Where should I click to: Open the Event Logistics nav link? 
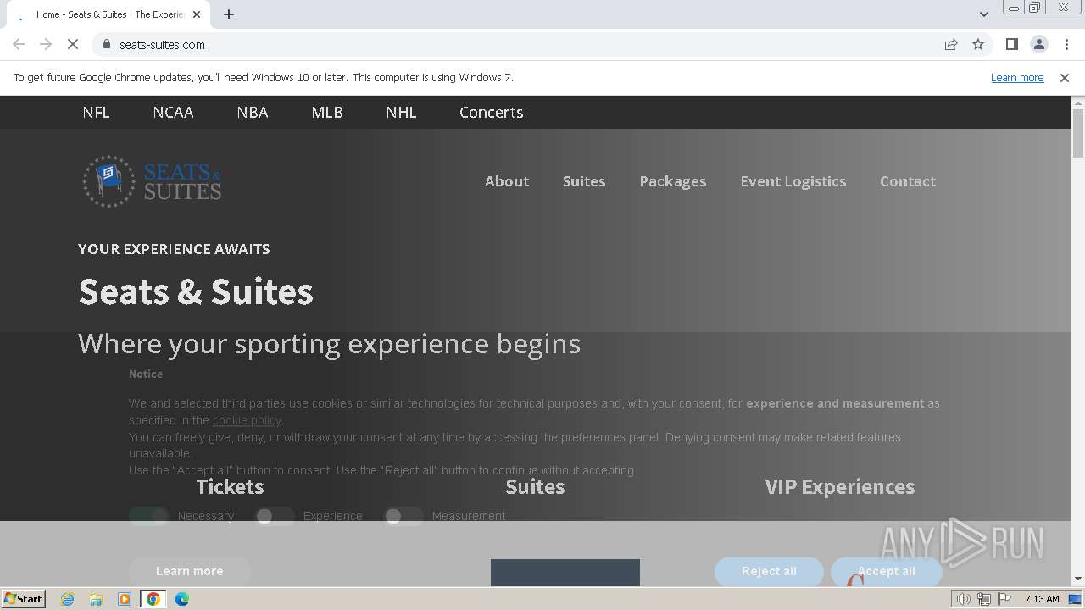pyautogui.click(x=793, y=181)
